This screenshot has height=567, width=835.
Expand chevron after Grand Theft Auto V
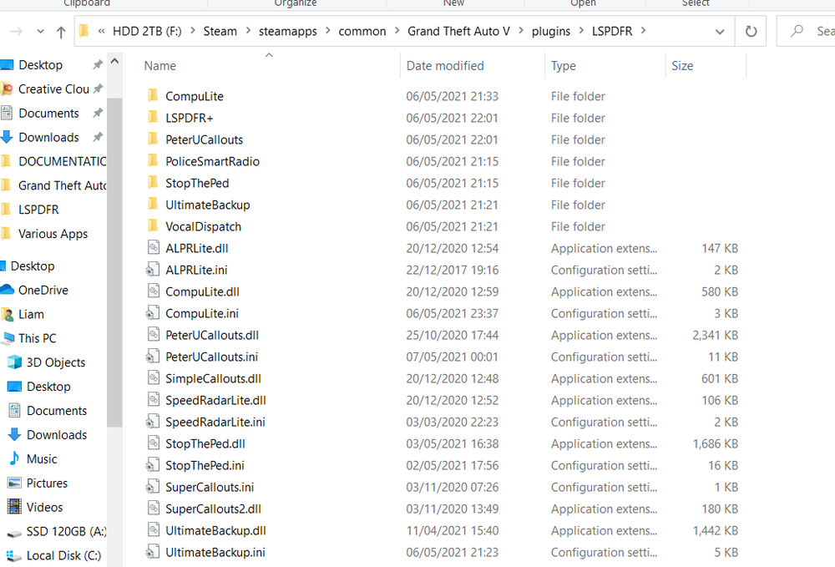click(x=521, y=31)
